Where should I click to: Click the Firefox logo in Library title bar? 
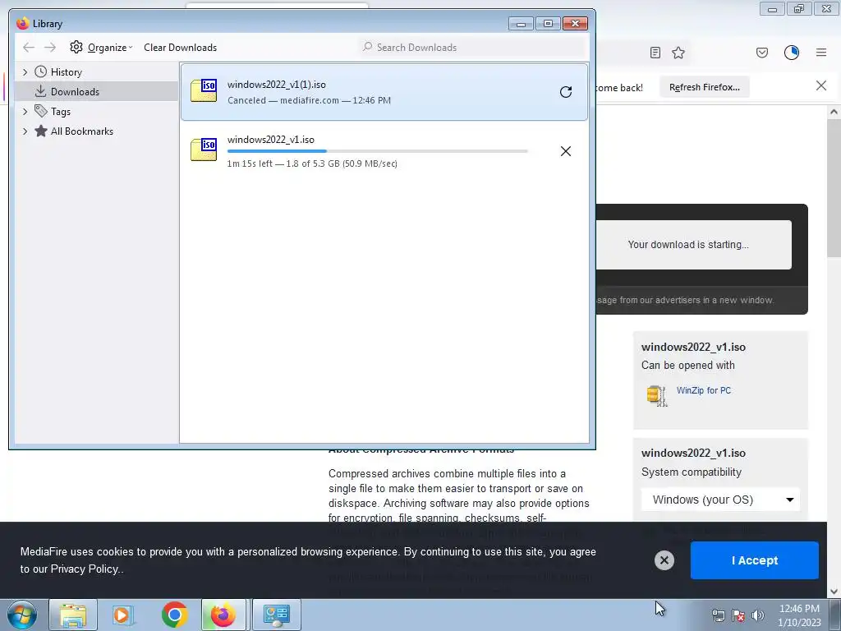22,24
